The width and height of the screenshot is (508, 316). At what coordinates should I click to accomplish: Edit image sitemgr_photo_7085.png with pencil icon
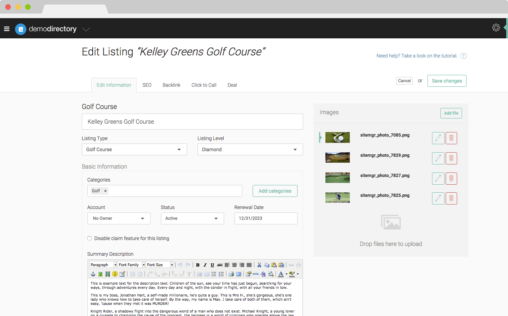(438, 138)
